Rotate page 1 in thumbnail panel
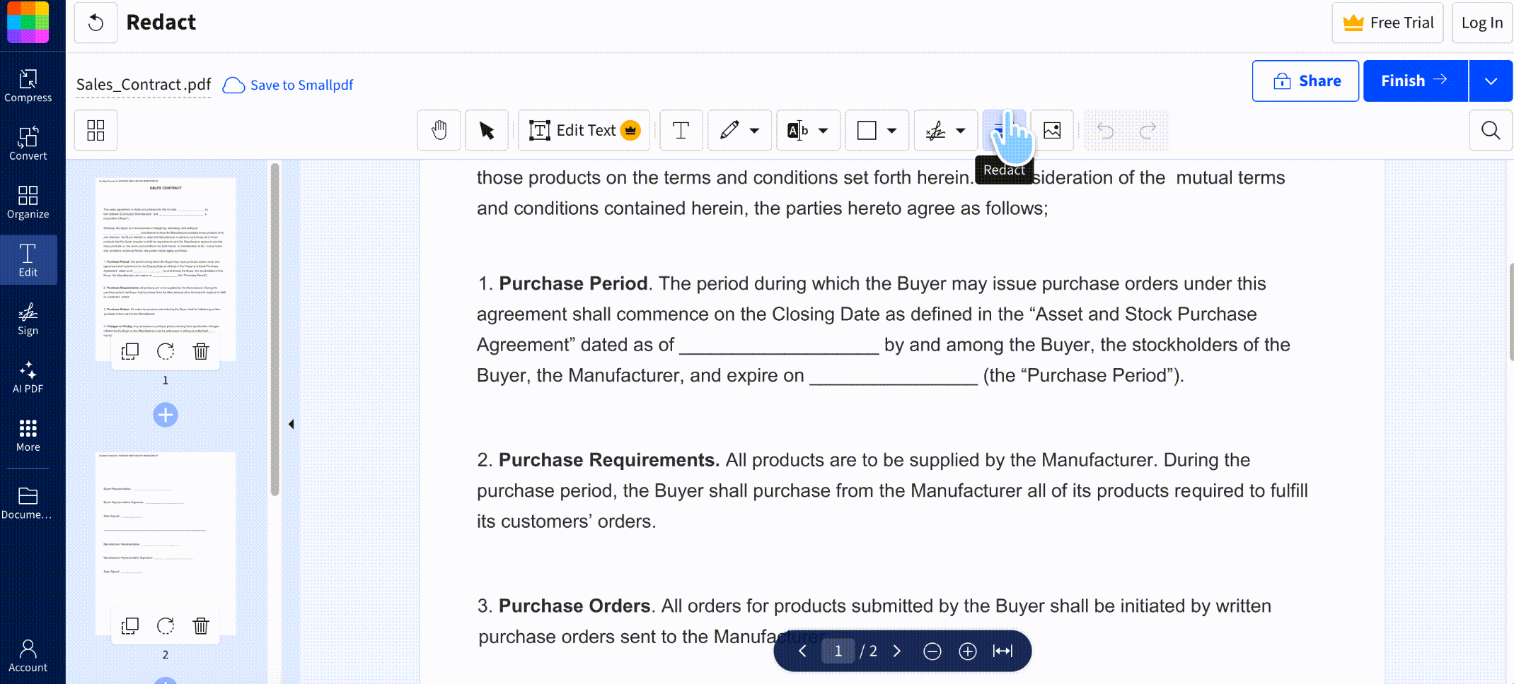Screen dimensions: 1514x684 (x=166, y=351)
